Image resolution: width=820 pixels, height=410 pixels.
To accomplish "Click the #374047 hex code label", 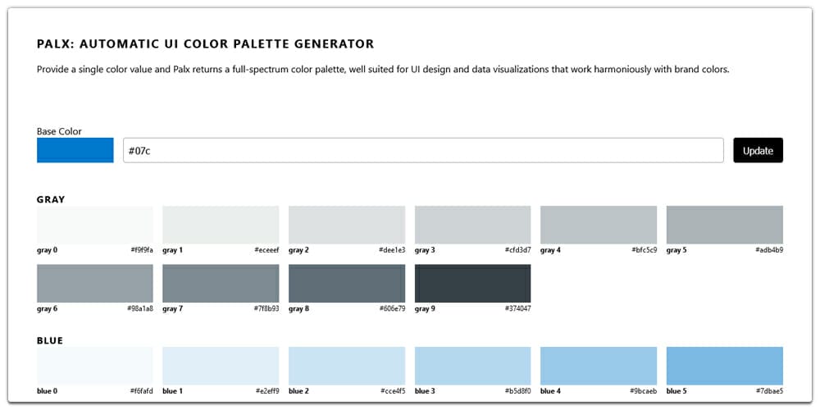I will 517,309.
